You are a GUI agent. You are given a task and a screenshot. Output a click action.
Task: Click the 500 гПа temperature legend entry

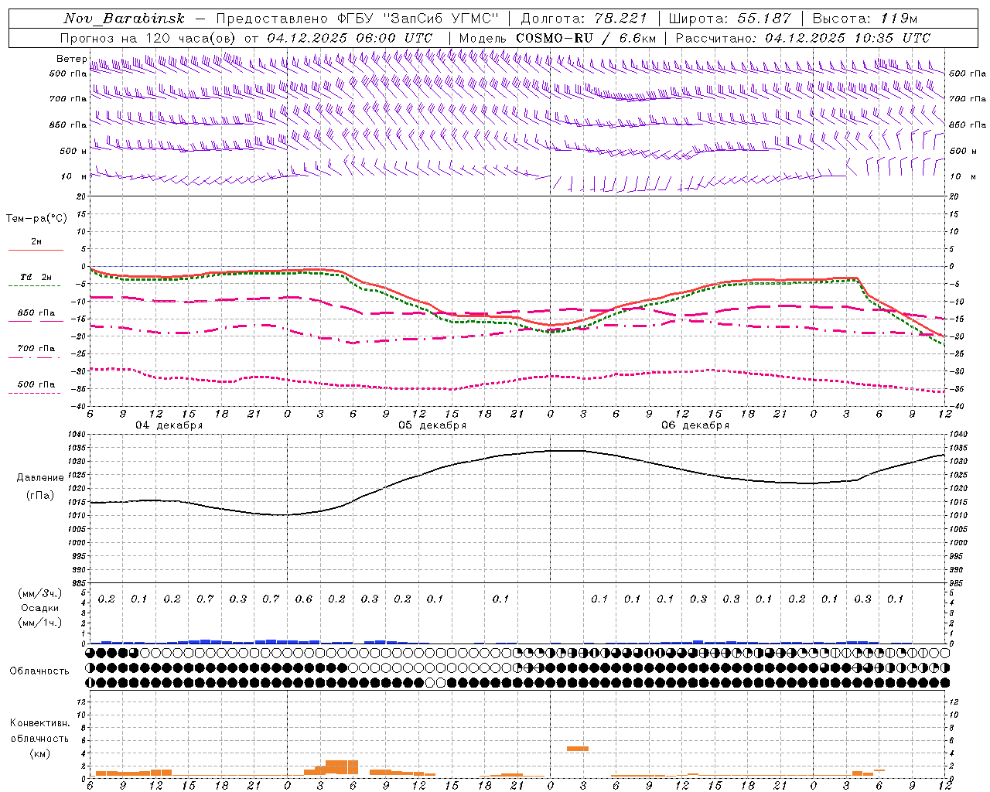(x=36, y=384)
